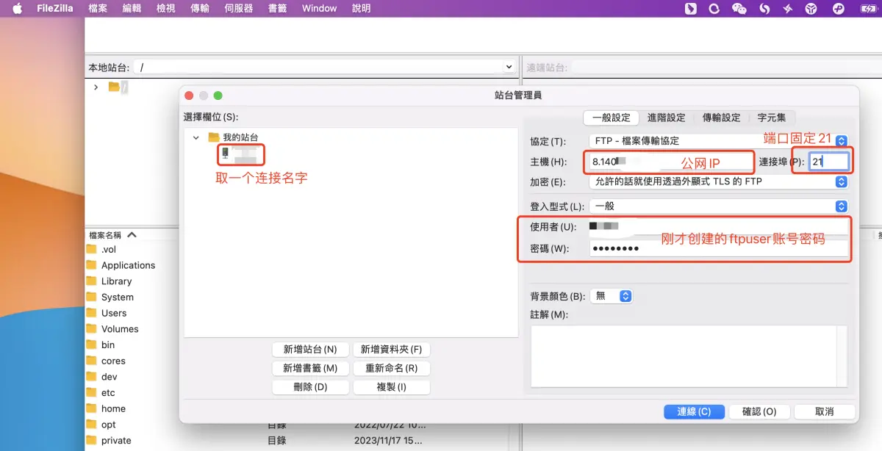Screen dimensions: 882x451
Task: Collapse the 我的站台 tree node
Action: [x=196, y=137]
